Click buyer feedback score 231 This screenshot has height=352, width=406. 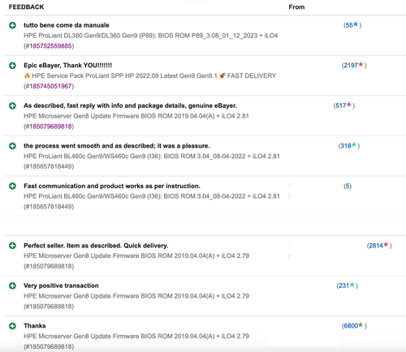pyautogui.click(x=344, y=285)
